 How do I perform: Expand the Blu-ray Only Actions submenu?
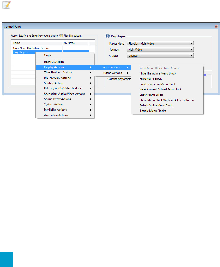(x=65, y=78)
